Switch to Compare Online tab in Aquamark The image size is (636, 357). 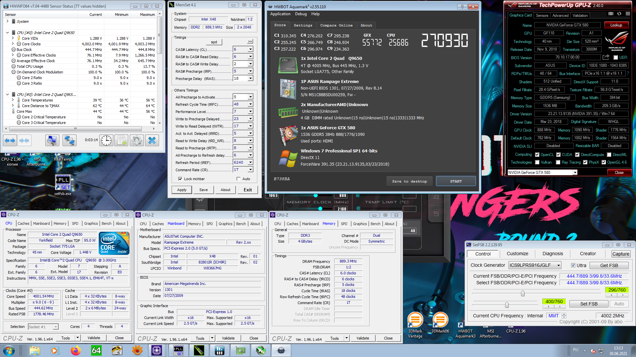coord(336,25)
